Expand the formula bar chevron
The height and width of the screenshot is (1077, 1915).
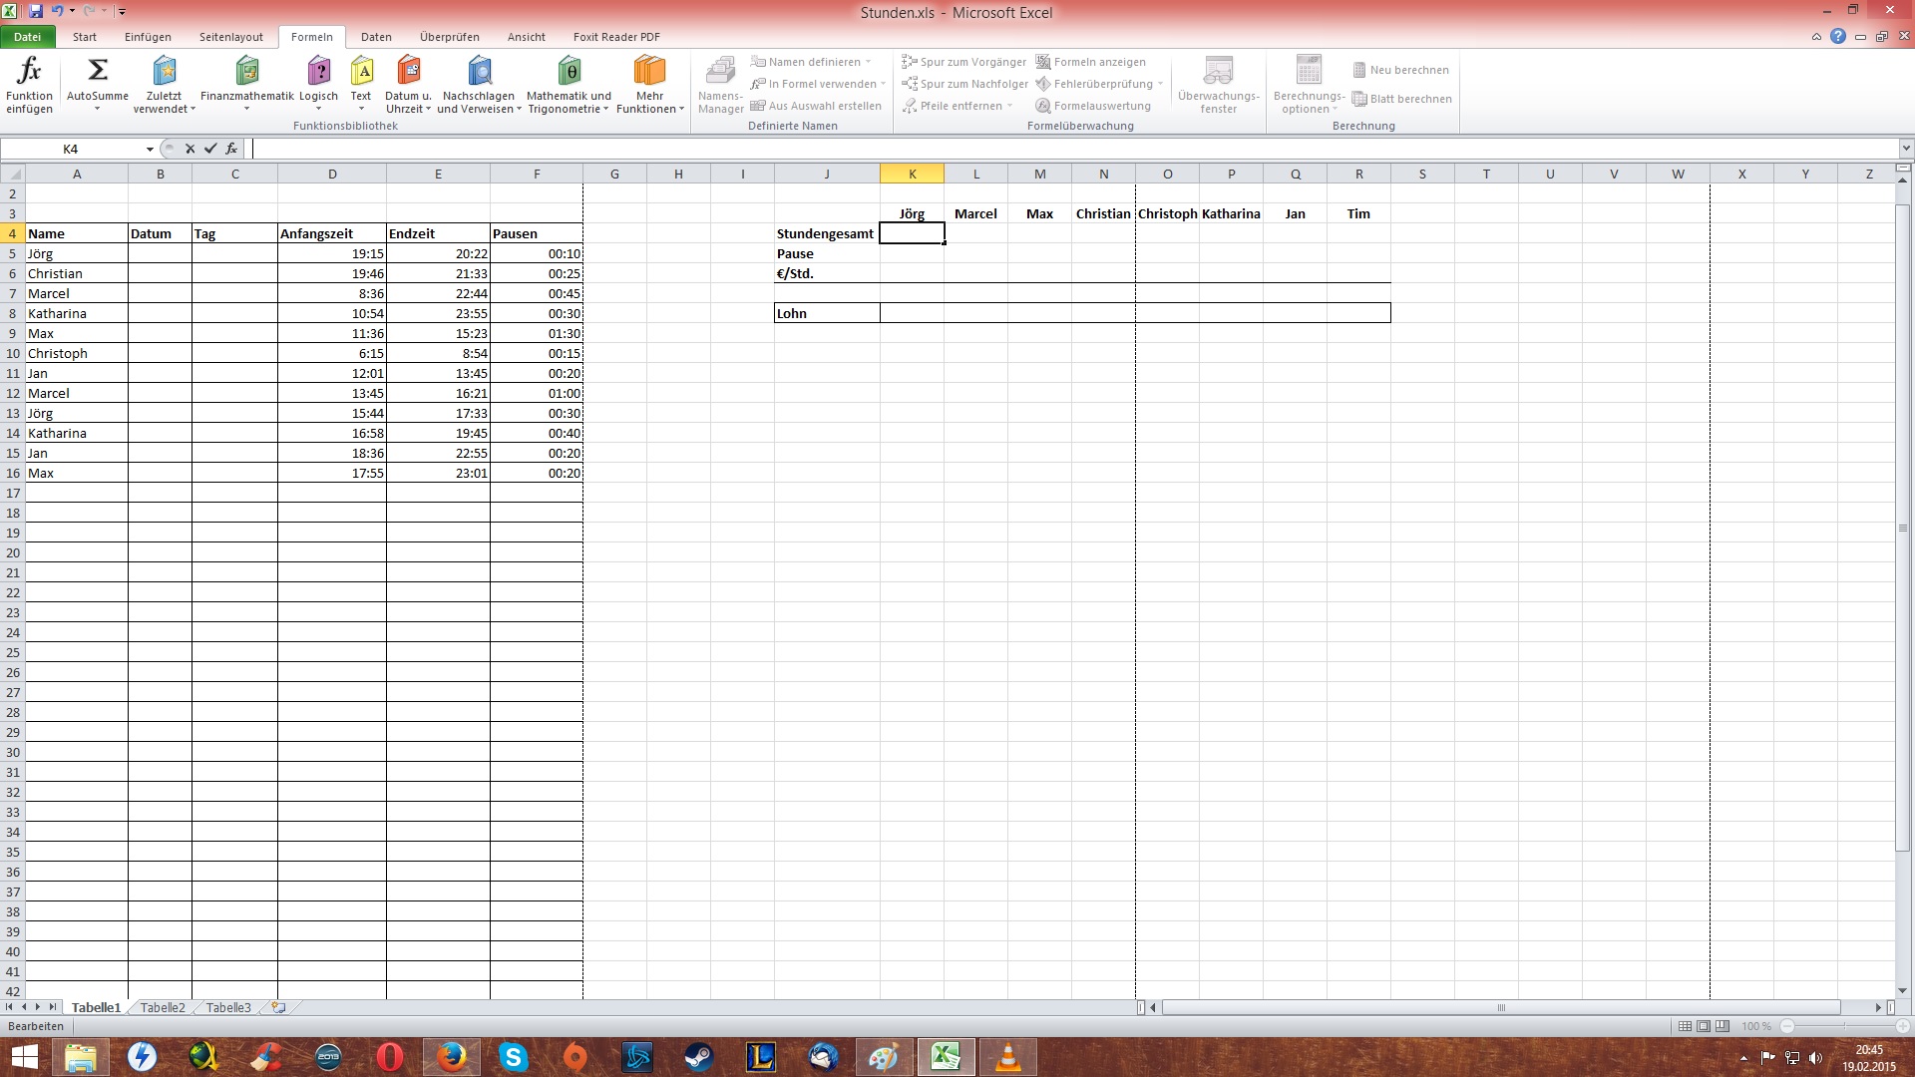(x=1906, y=149)
